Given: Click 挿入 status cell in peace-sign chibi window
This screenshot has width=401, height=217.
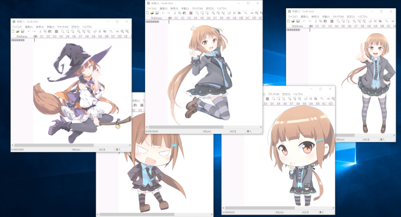Looking at the screenshot, I should click(321, 212).
